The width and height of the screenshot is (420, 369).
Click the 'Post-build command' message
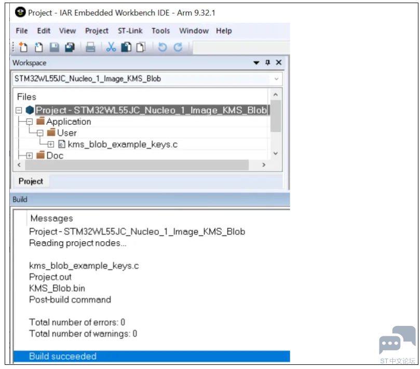click(70, 299)
